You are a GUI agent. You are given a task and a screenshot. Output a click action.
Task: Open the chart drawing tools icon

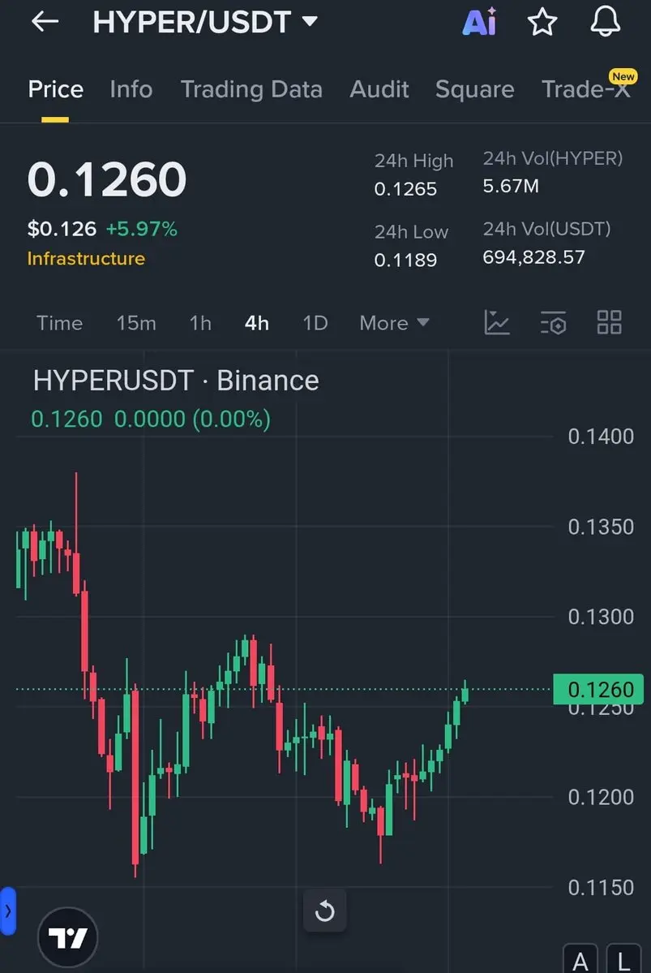coord(497,323)
